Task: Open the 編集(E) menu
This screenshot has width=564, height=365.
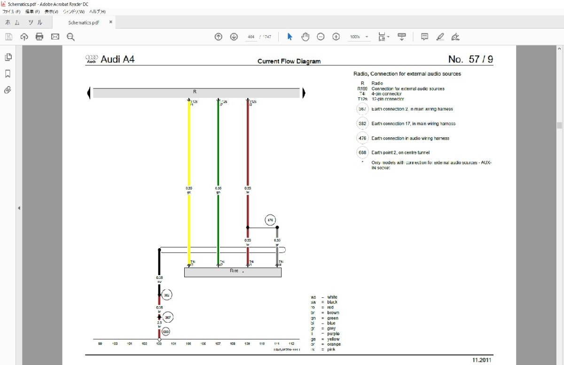Action: 32,11
